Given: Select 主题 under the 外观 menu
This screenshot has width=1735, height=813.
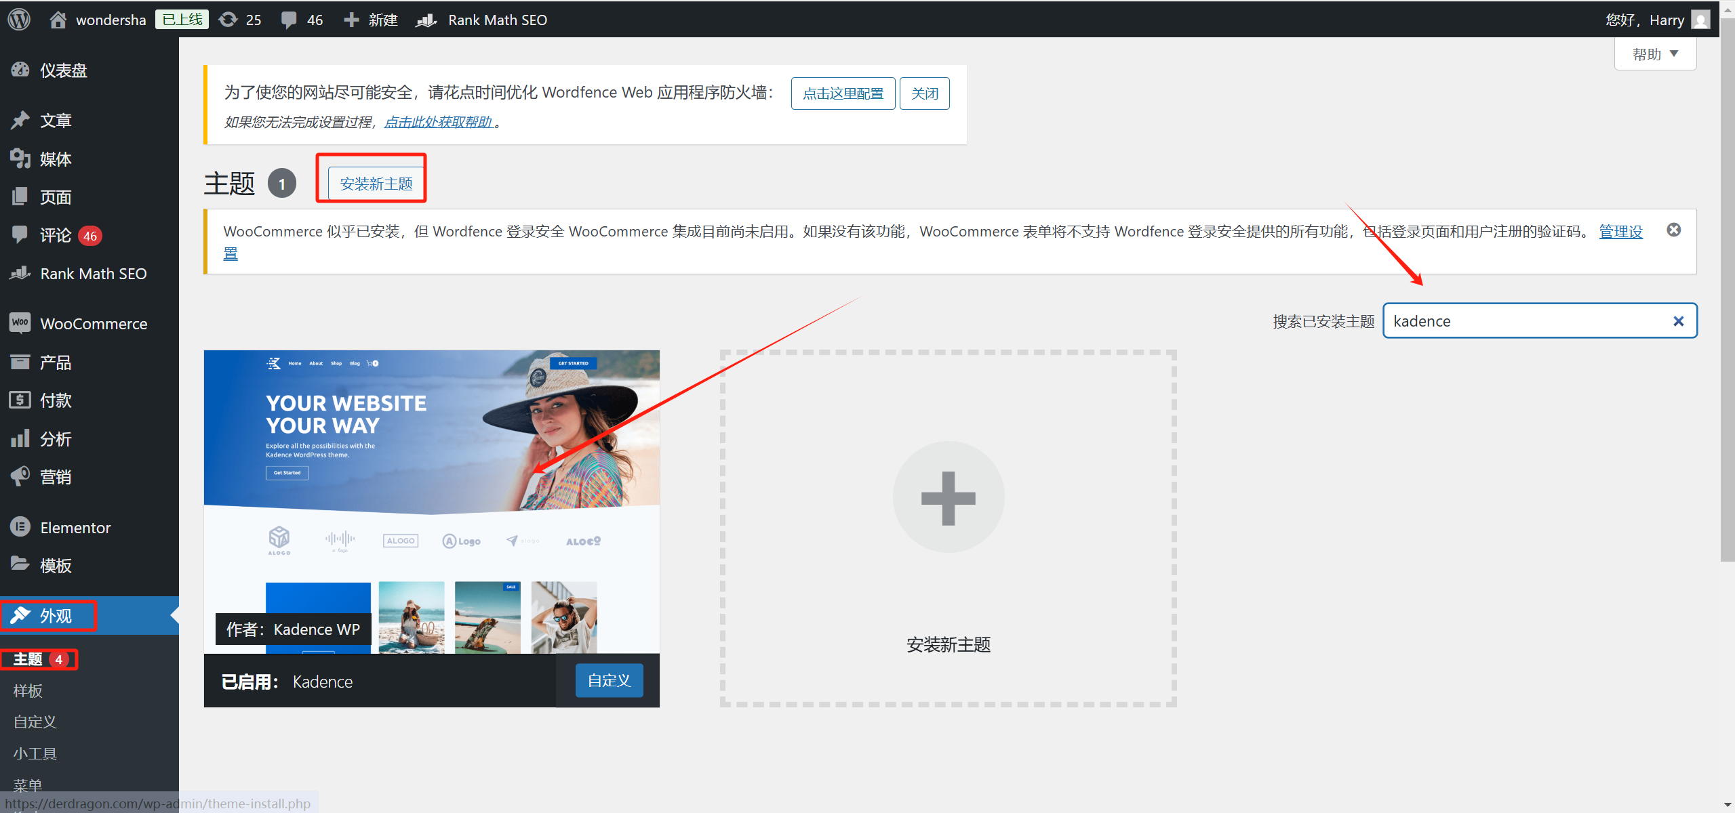Looking at the screenshot, I should (x=29, y=658).
